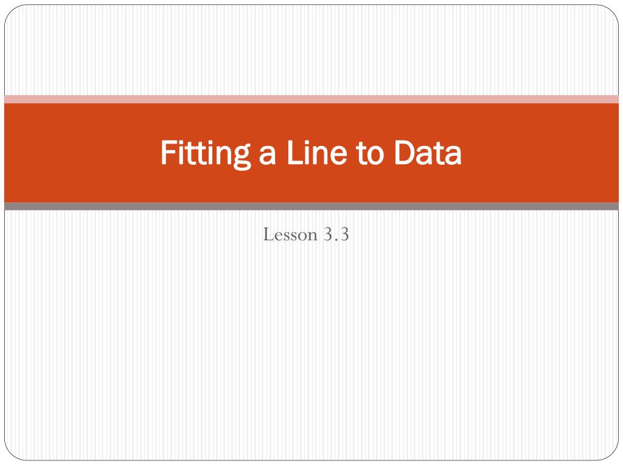
Task: Click the letter 'a' between Fitting and Line
Action: [268, 155]
